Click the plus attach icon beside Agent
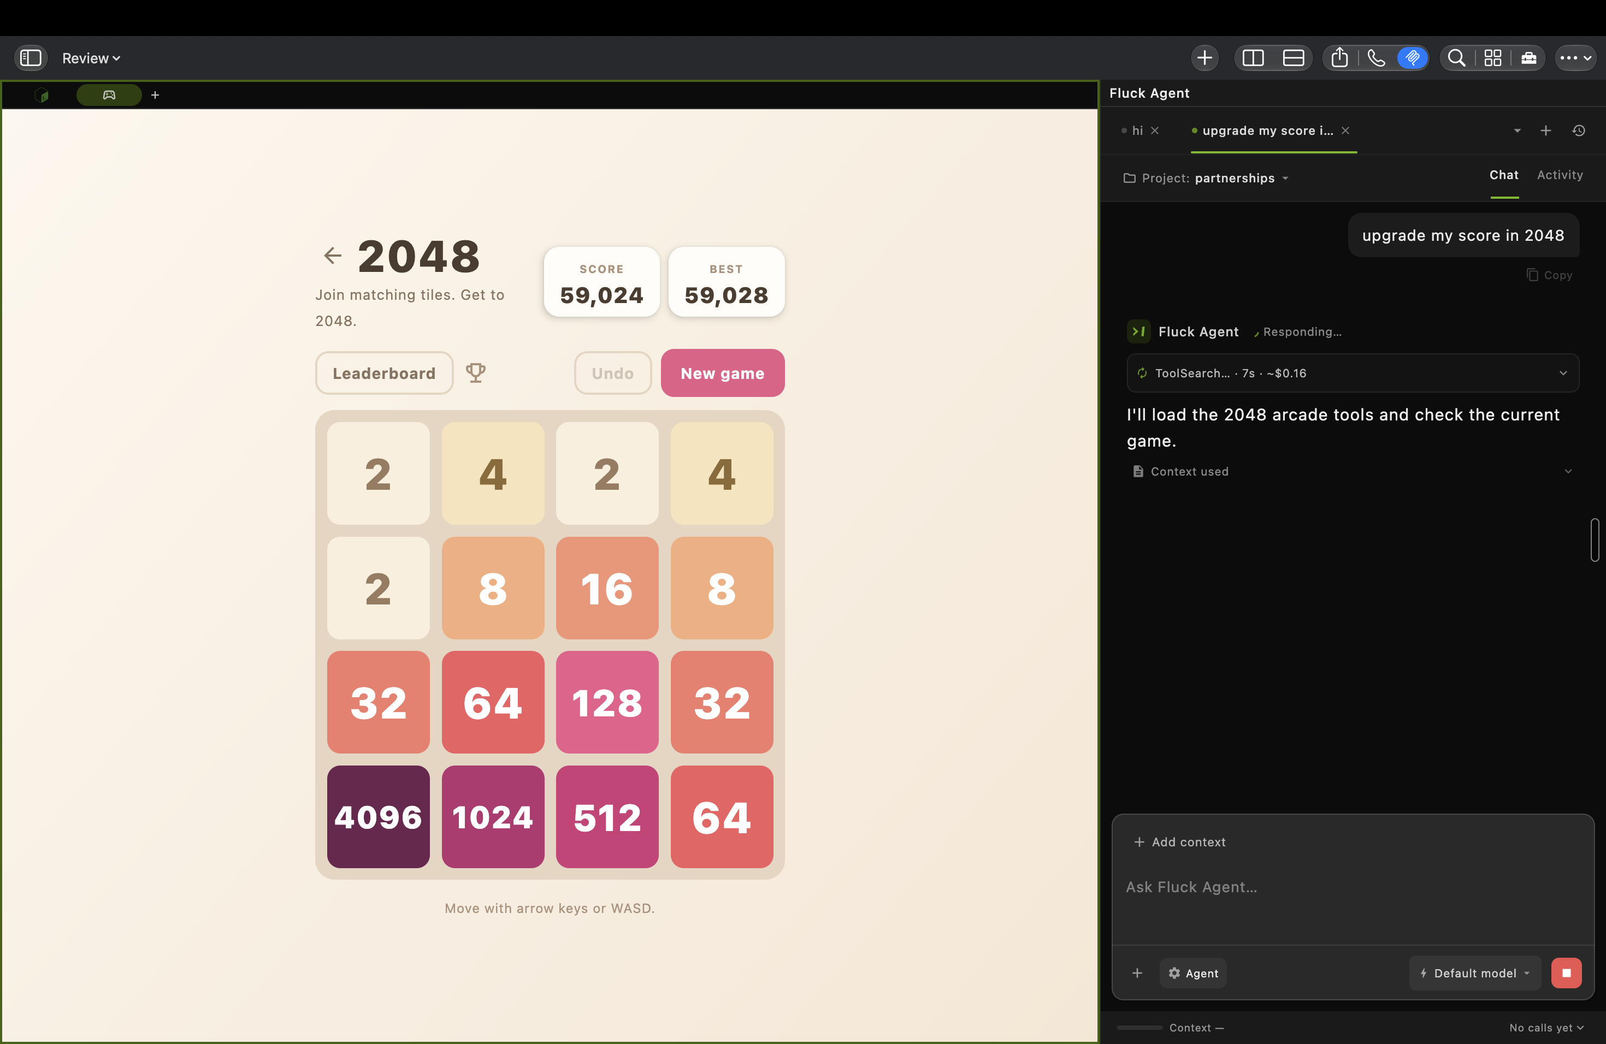The image size is (1606, 1044). pos(1138,973)
